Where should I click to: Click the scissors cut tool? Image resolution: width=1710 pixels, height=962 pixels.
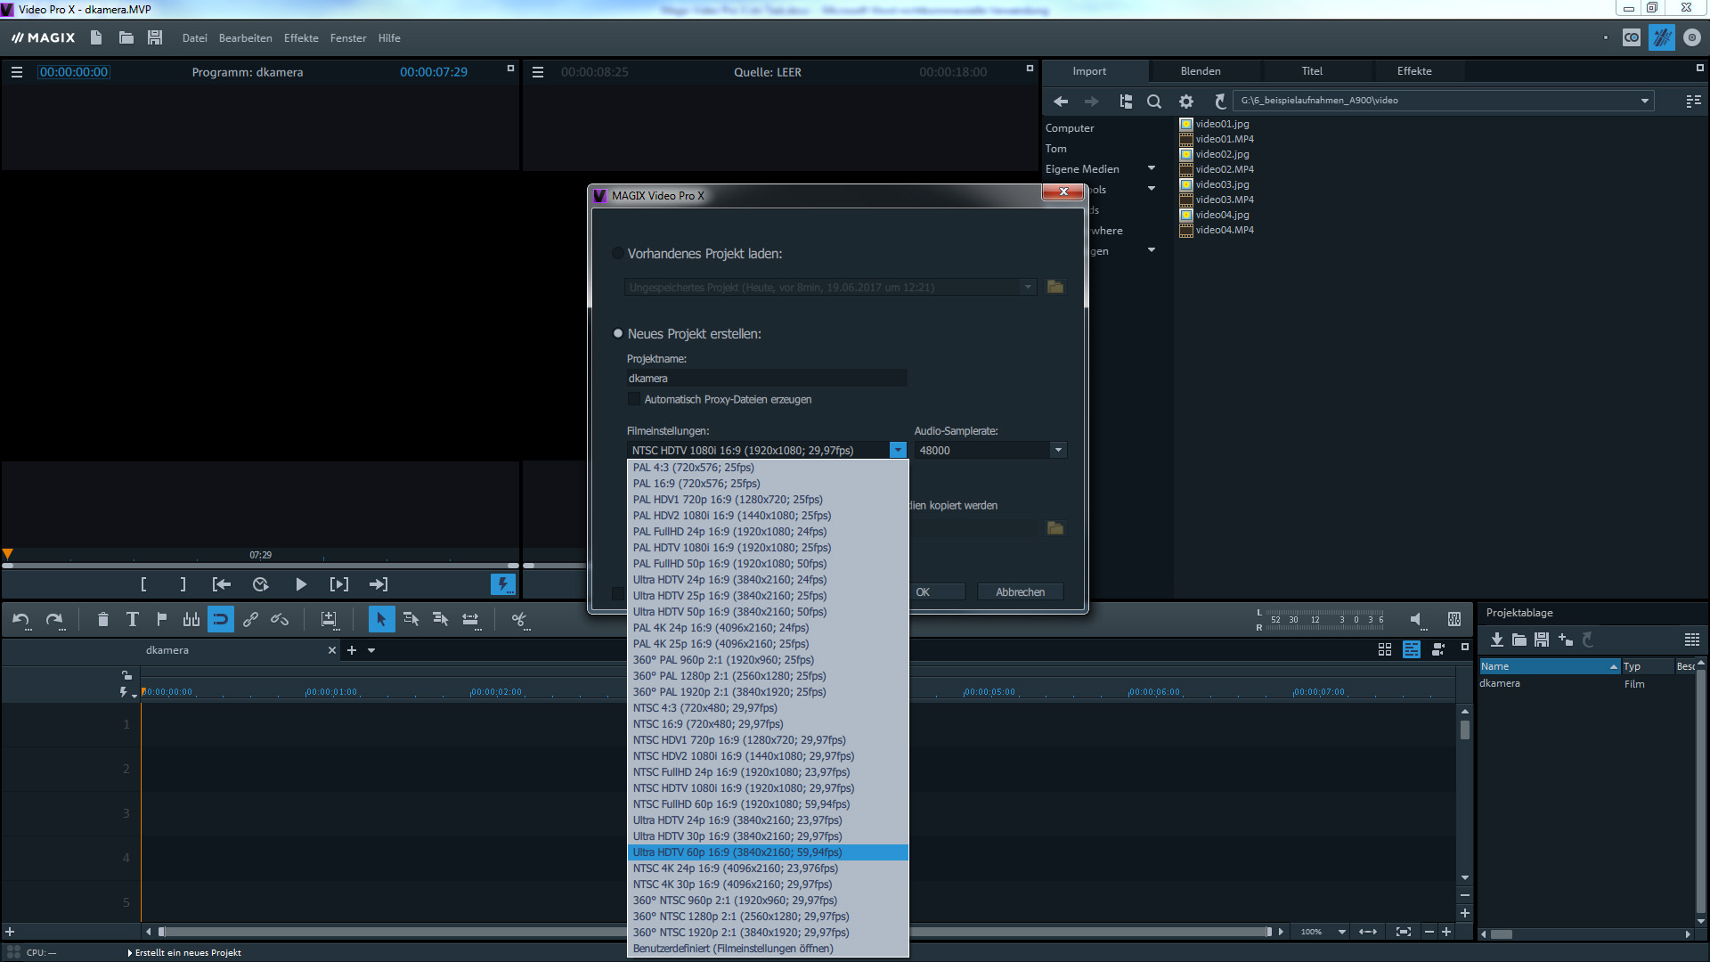tap(521, 619)
